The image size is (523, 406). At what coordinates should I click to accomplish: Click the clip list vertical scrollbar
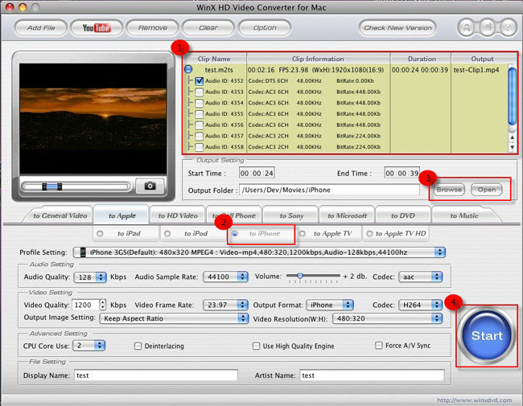click(512, 96)
